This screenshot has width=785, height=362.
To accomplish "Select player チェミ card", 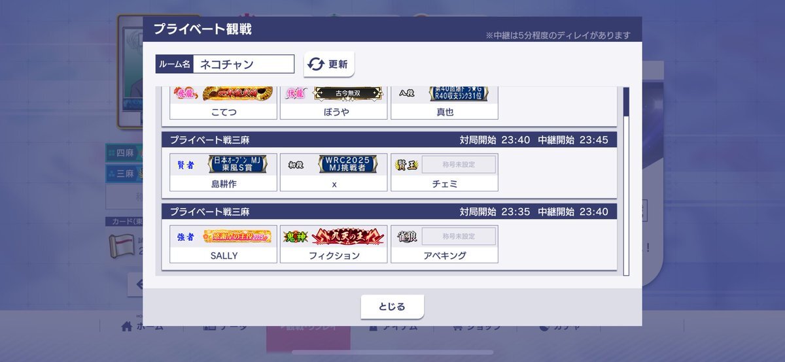I will tap(444, 173).
